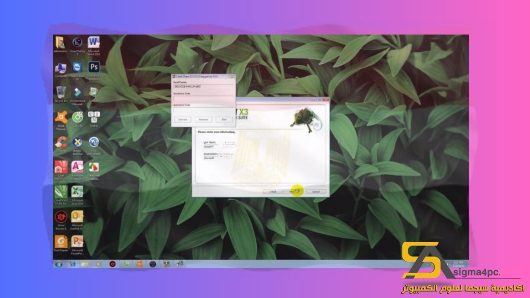The image size is (530, 298).
Task: Click the Back button in the installer
Action: 272,192
